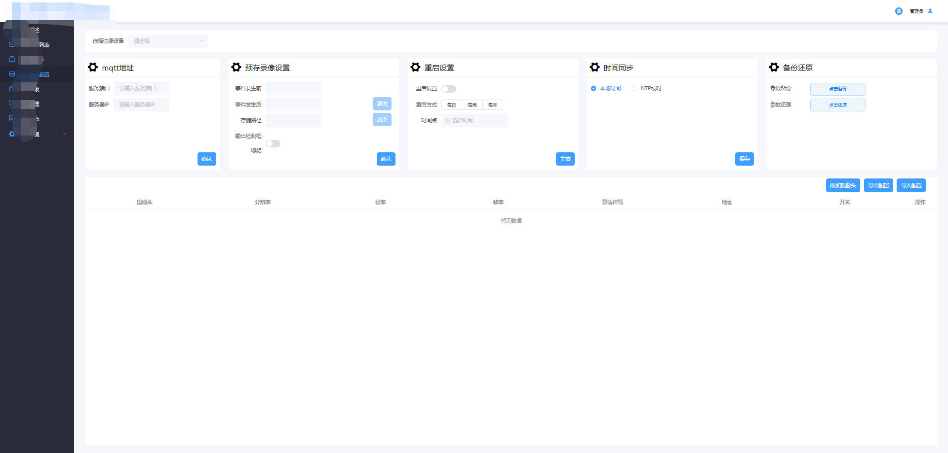Focus the 存储路径 input field

(x=293, y=120)
